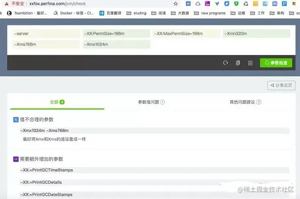Click the blue icon beside 值不合理的参数

click(16, 120)
